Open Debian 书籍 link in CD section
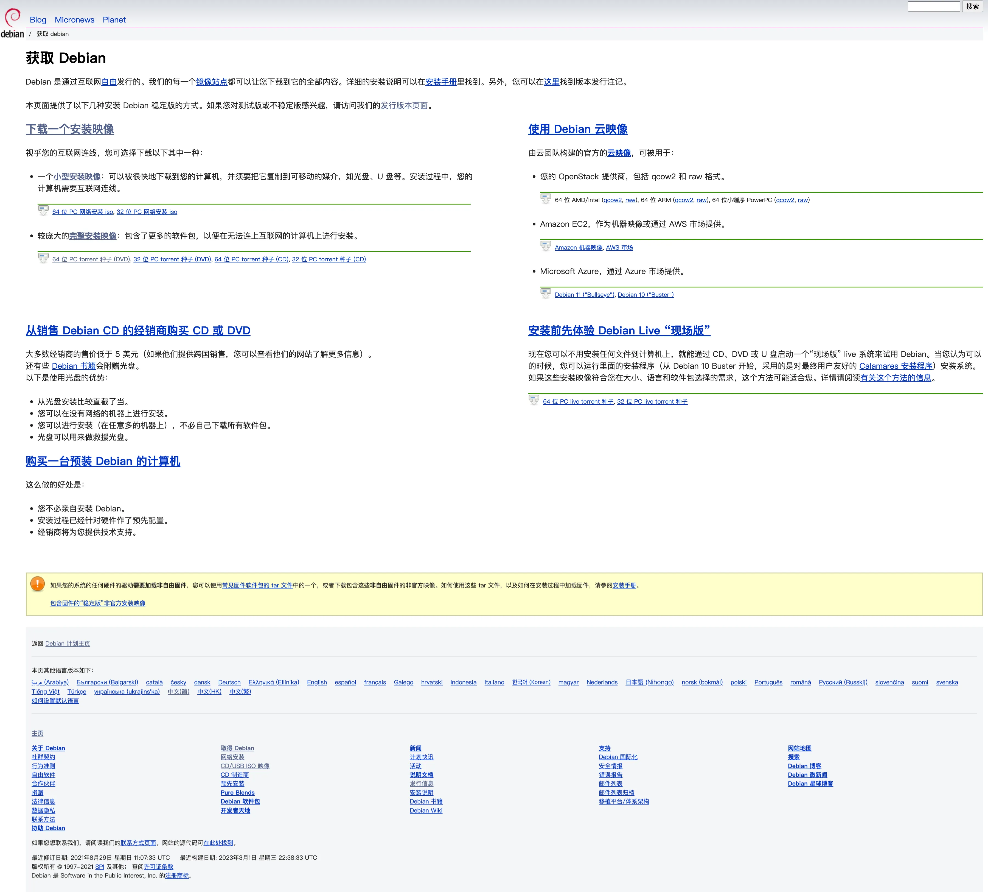Viewport: 988px width, 892px height. click(x=74, y=366)
